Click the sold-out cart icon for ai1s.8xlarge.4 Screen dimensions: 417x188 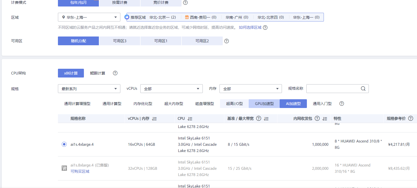[x=64, y=168]
